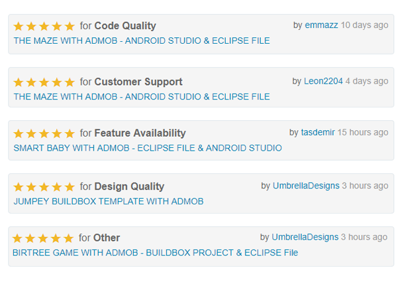Open The Maze item link under Customer Support
The height and width of the screenshot is (282, 402).
[x=141, y=96]
